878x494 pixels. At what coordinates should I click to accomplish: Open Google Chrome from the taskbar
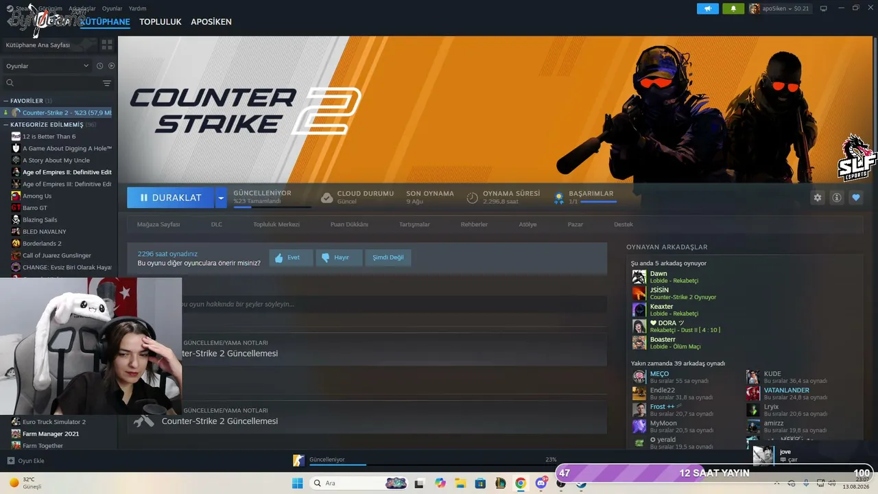click(x=521, y=483)
